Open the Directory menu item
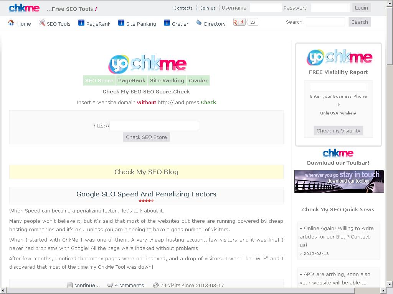Viewport: 393px width, 294px height. [x=215, y=24]
